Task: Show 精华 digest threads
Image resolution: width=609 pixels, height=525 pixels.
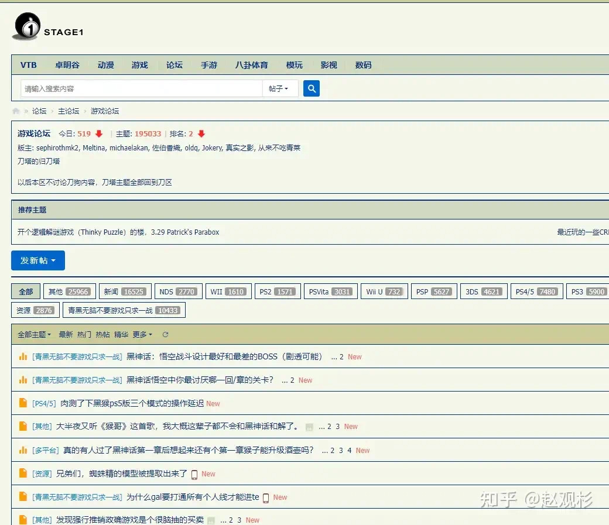Action: (121, 334)
